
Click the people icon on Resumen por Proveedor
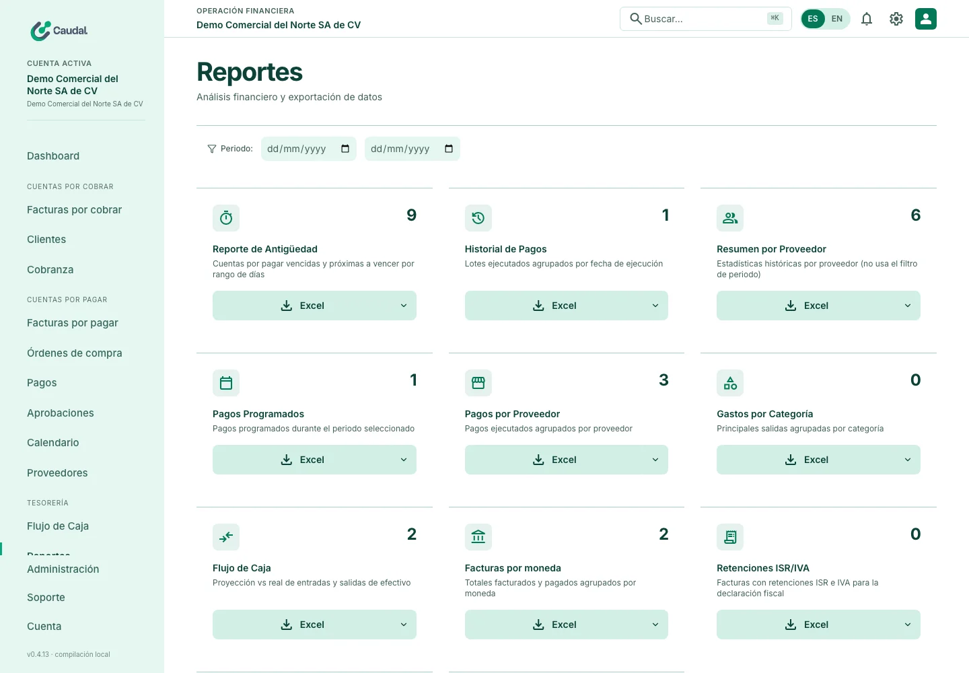[x=730, y=218]
